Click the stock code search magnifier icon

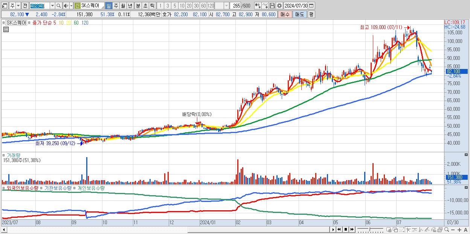tap(59, 6)
